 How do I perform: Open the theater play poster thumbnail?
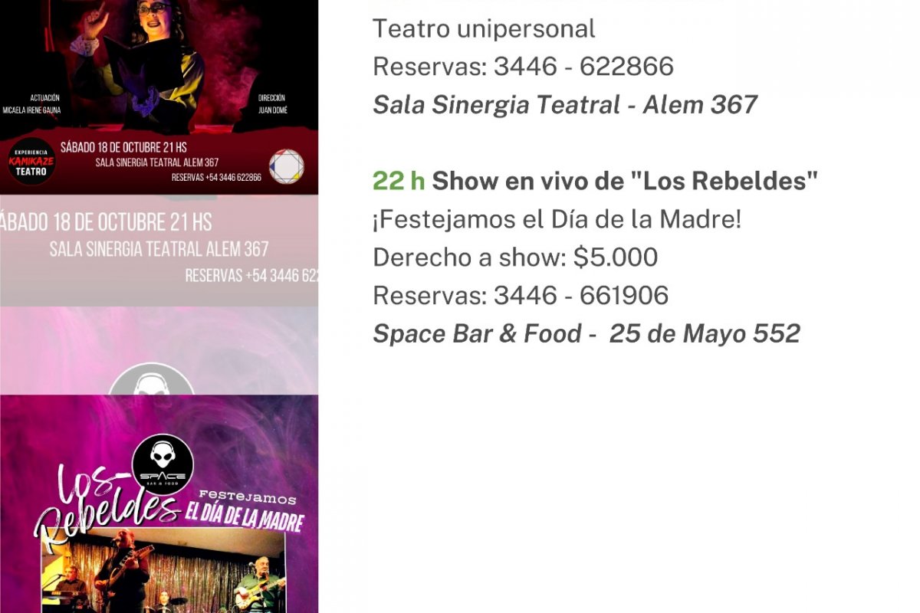coord(159,97)
